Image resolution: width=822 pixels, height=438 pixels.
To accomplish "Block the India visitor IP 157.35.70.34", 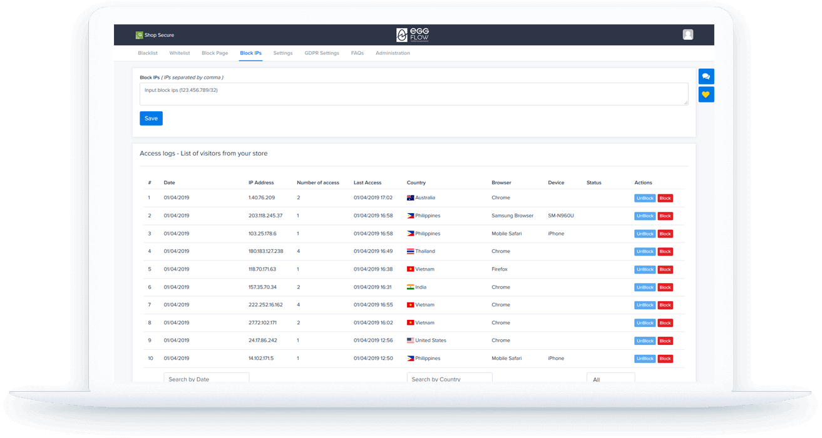I will point(665,287).
